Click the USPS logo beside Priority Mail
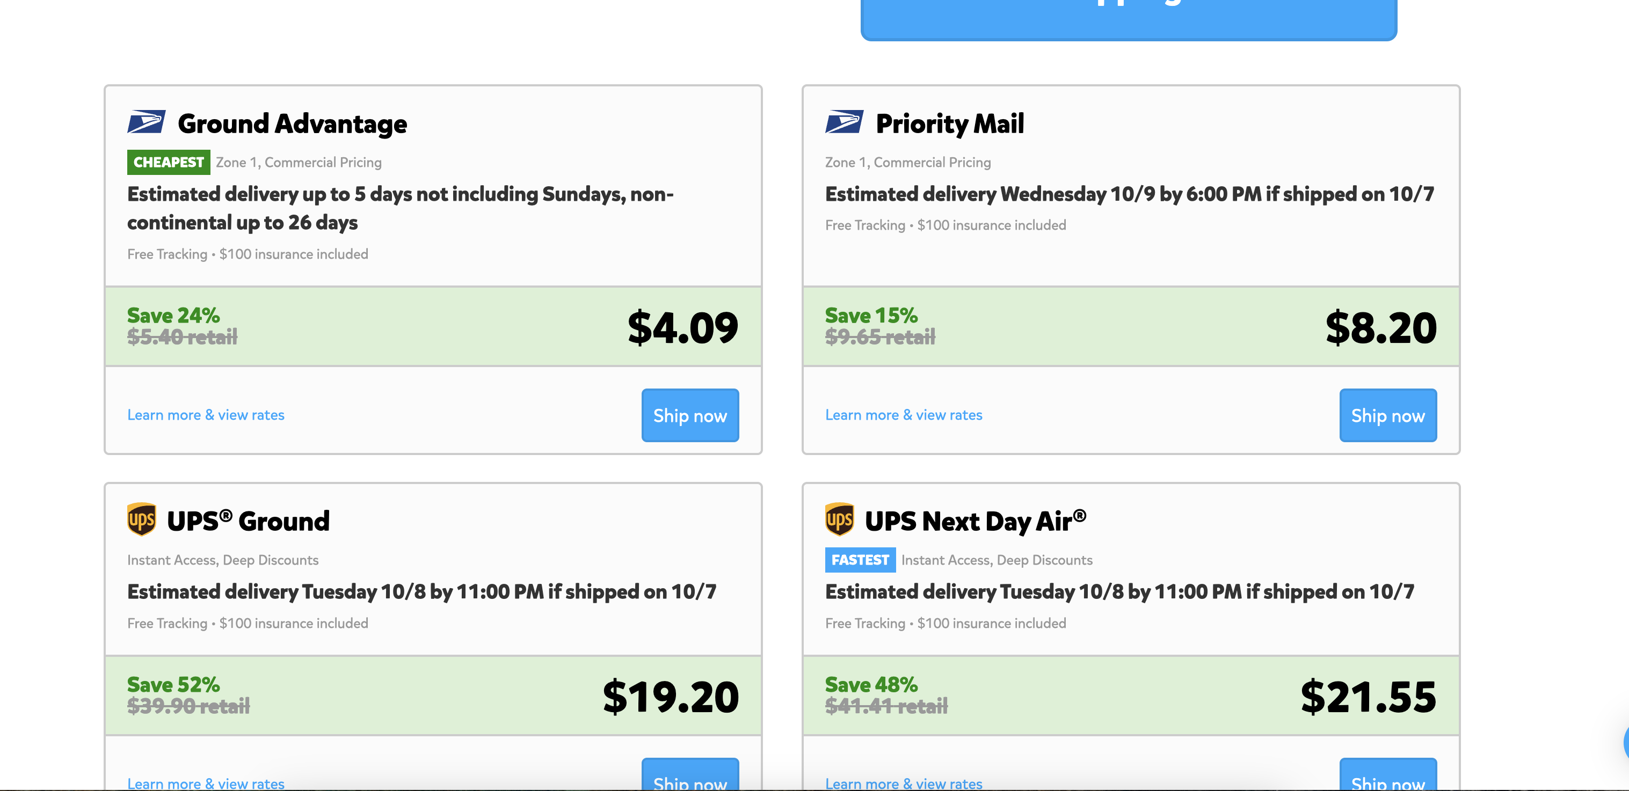Screen dimensions: 1629x791 (843, 122)
